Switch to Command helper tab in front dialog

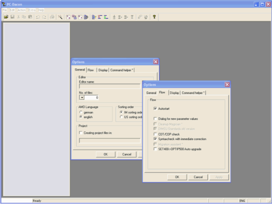click(x=194, y=93)
